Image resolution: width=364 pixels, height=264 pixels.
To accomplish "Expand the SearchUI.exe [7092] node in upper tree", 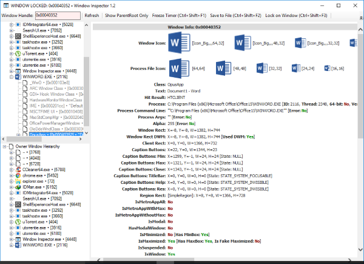I will 11,30.
